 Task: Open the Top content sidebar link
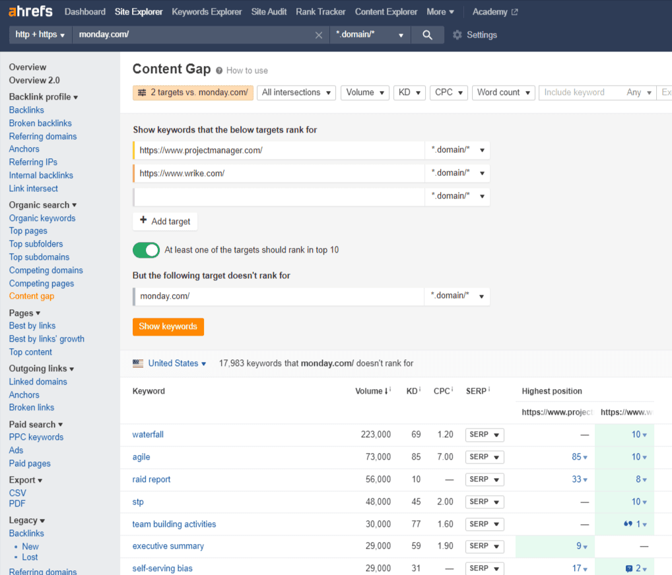pos(30,352)
